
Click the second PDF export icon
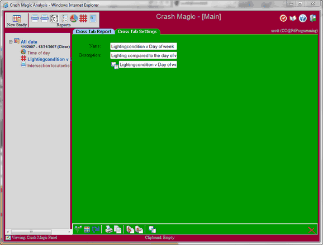139,229
